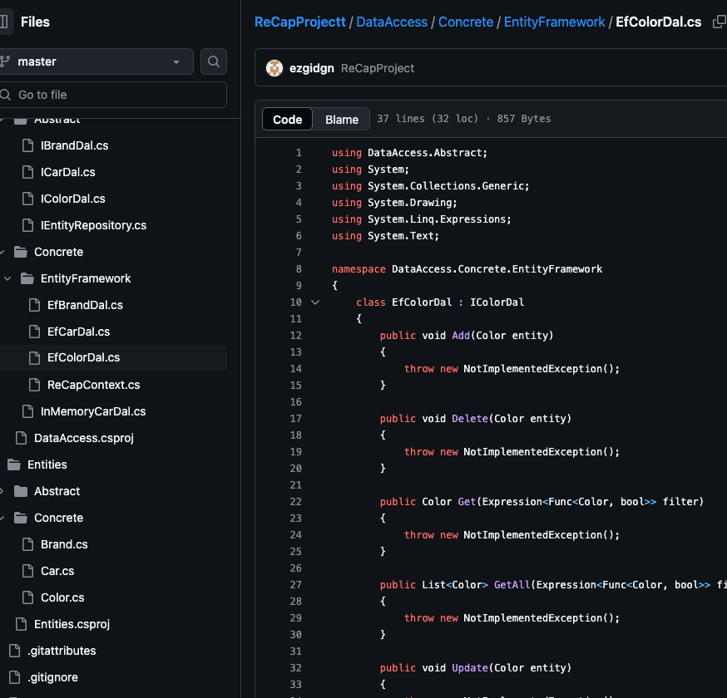The height and width of the screenshot is (698, 727).
Task: Open IBrandDal.cs file
Action: (x=74, y=145)
